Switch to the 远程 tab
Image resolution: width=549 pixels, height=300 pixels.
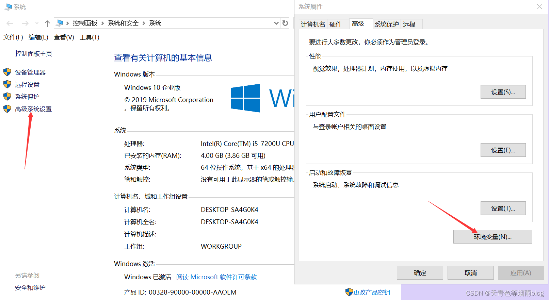click(411, 24)
